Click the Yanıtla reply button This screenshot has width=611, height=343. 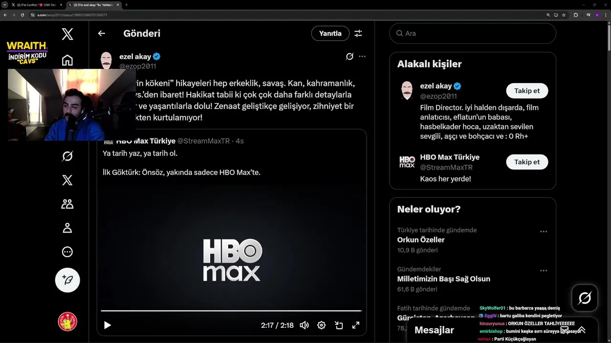coord(330,33)
